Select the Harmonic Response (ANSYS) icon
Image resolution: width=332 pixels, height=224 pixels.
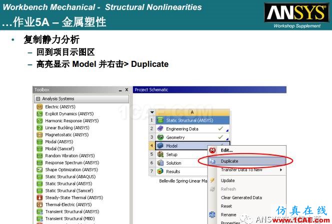click(39, 121)
